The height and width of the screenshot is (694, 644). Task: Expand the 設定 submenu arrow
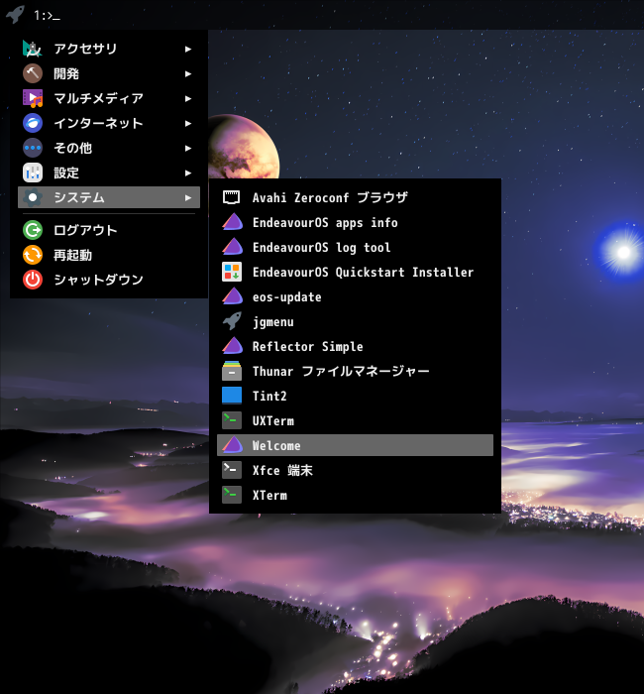pyautogui.click(x=188, y=173)
